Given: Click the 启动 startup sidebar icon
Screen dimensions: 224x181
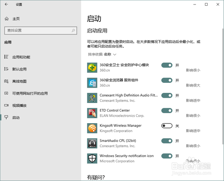Looking at the screenshot, I should pos(6,118).
